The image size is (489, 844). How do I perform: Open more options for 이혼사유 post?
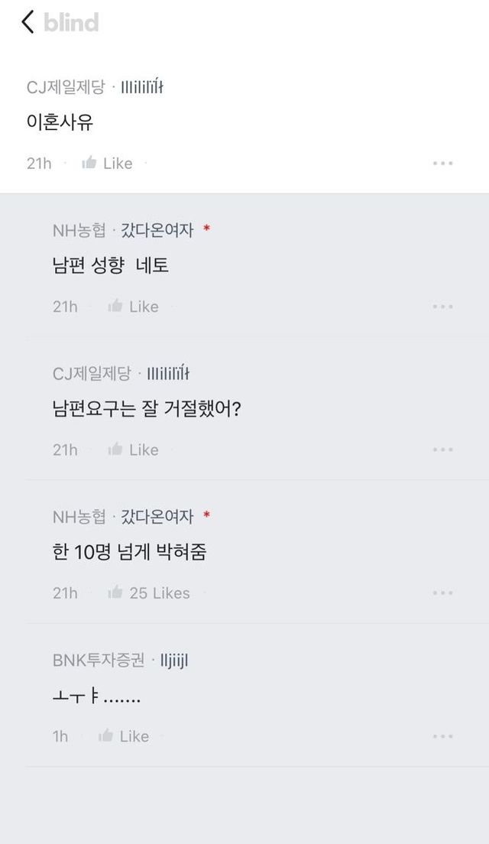tap(442, 163)
